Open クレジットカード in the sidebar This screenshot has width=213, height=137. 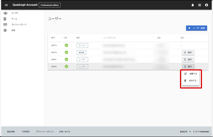tap(19, 24)
